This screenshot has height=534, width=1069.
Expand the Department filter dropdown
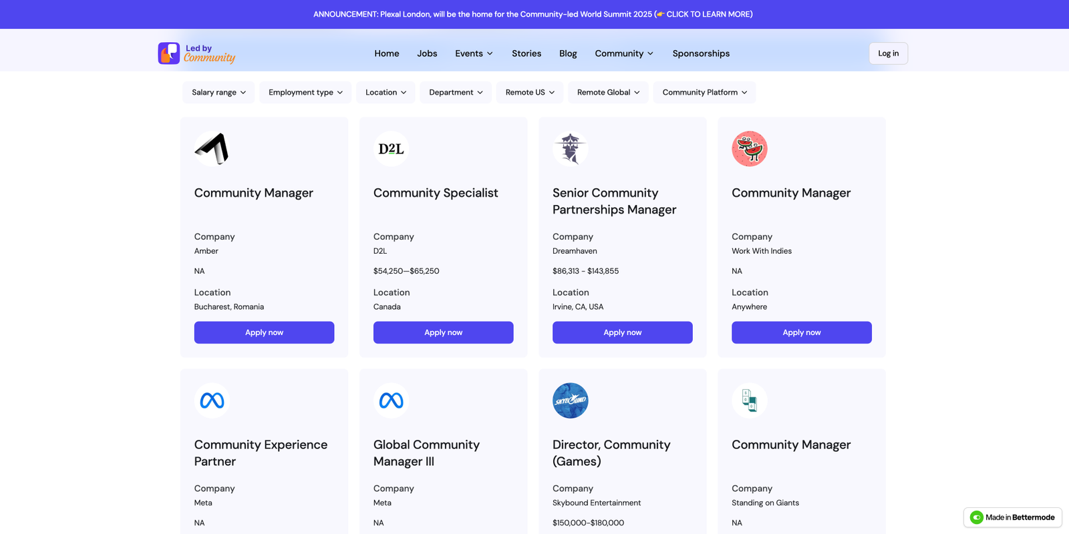click(x=456, y=92)
